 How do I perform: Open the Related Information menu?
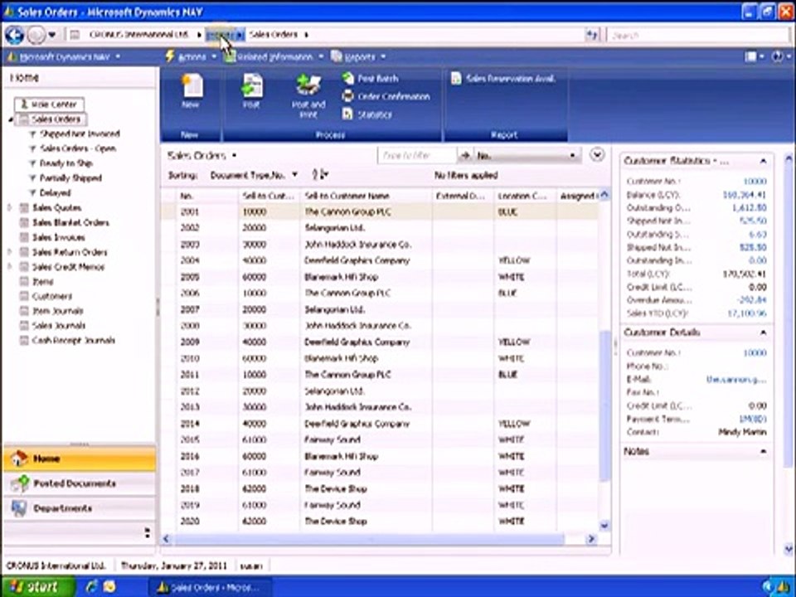[x=273, y=56]
